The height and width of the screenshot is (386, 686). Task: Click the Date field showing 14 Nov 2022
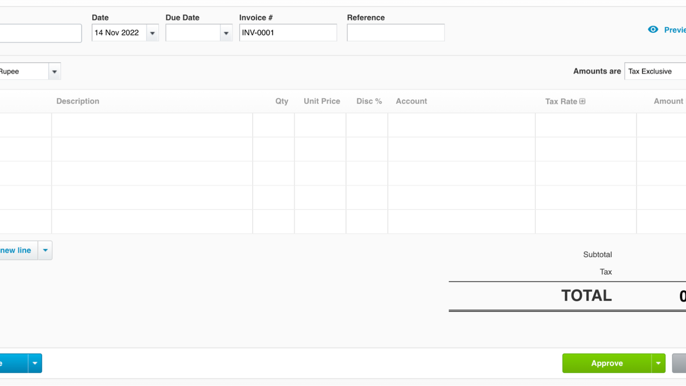pos(119,33)
